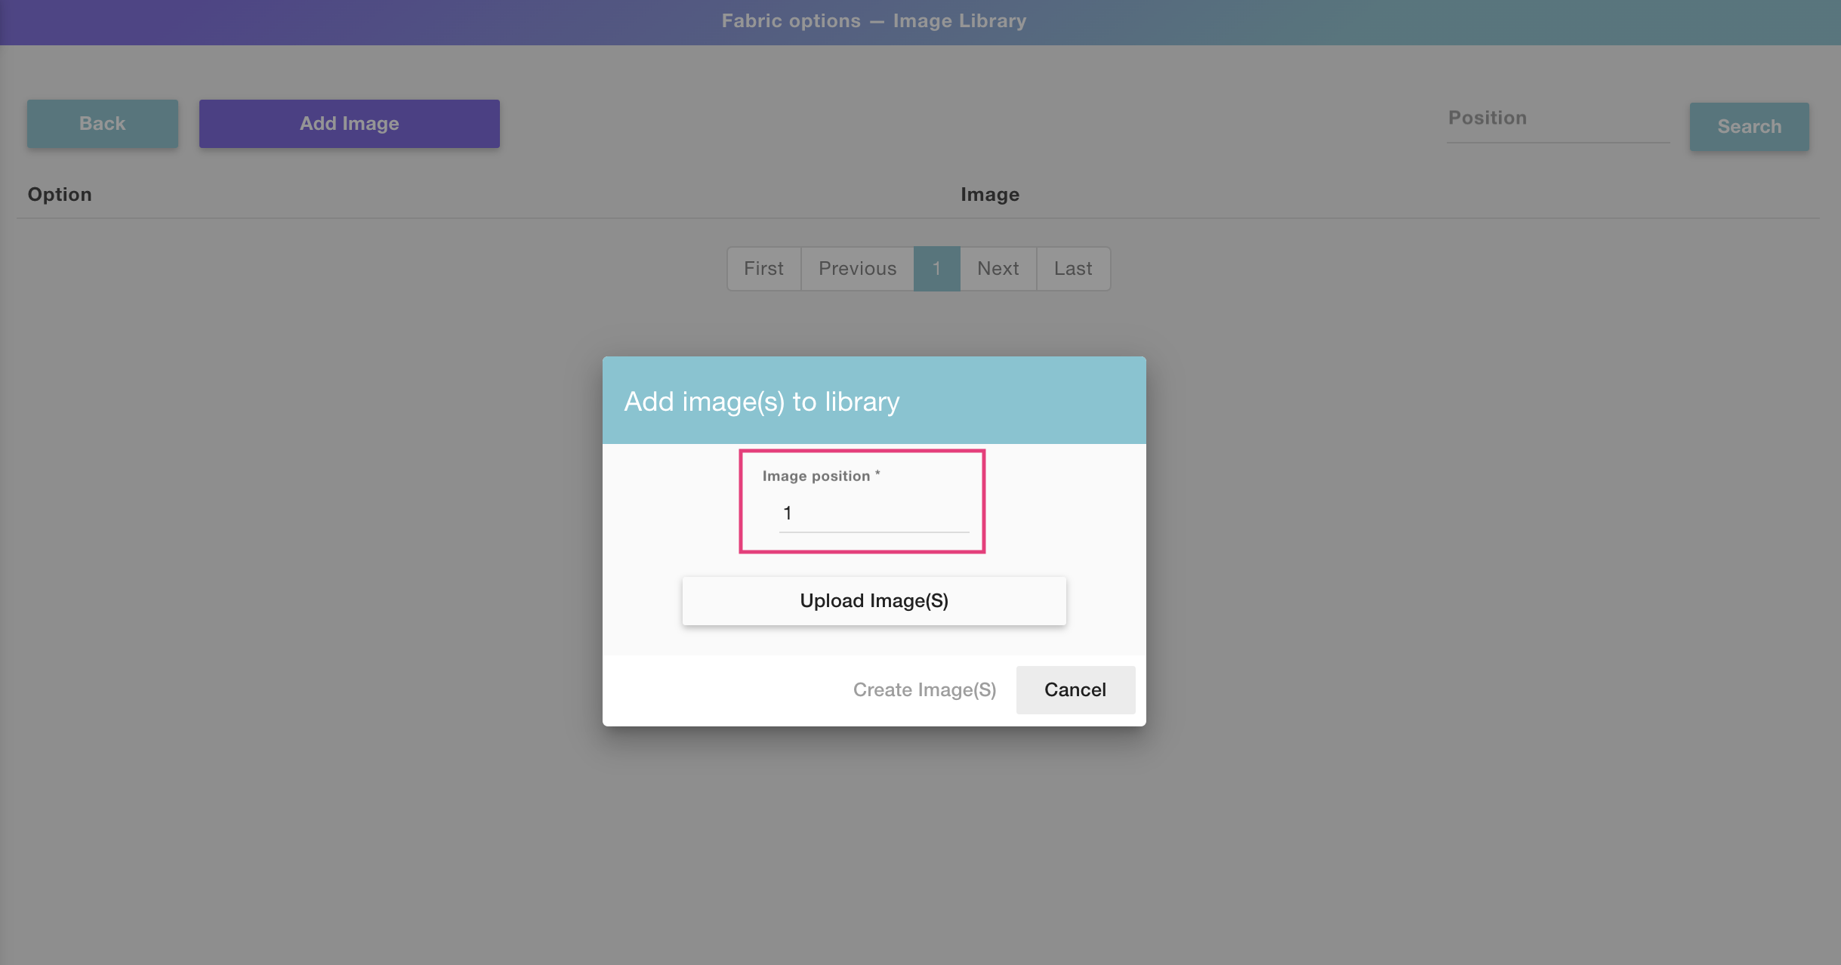
Task: Go to First page
Action: (763, 269)
